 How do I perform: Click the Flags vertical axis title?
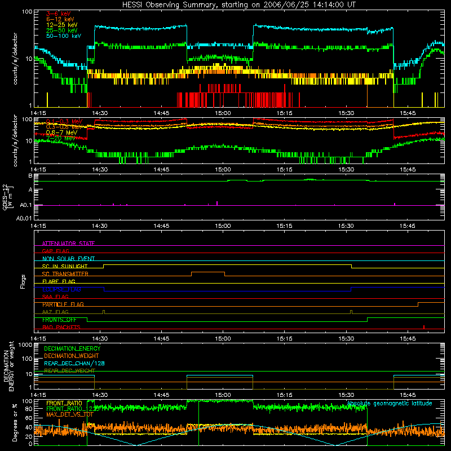tap(23, 282)
